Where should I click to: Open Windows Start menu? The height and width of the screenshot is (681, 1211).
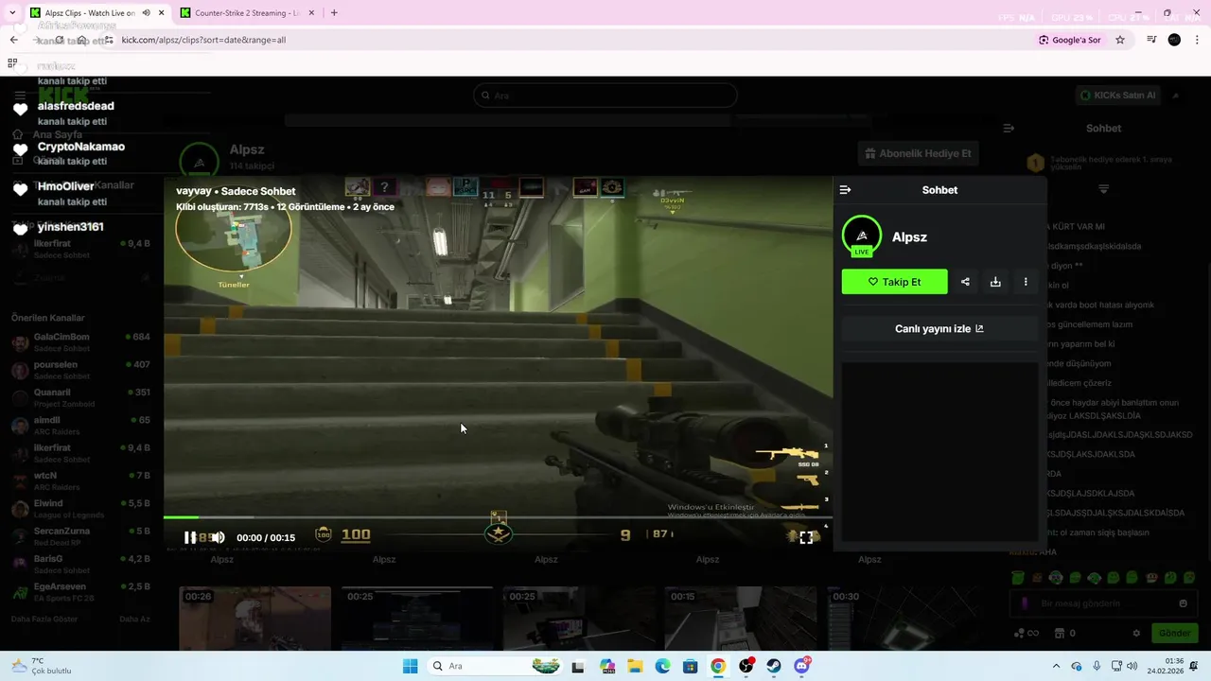pyautogui.click(x=410, y=666)
